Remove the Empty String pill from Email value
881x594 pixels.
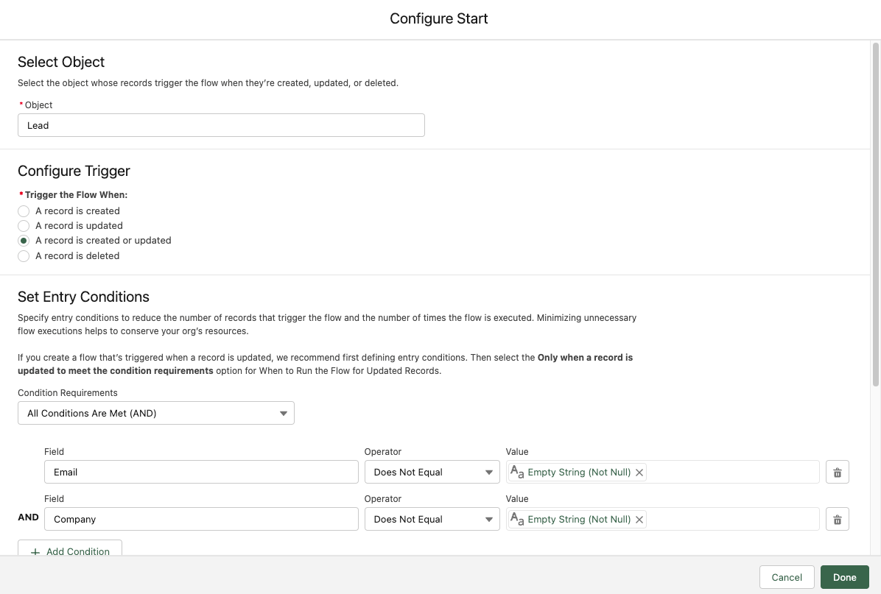639,472
